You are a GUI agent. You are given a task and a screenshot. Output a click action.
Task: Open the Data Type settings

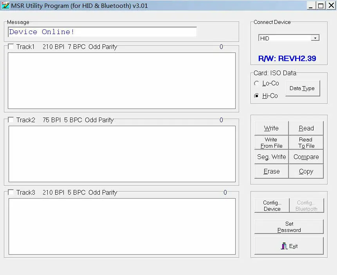click(x=303, y=88)
